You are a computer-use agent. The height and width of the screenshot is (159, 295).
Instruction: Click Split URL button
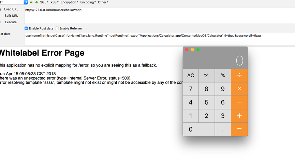point(11,16)
